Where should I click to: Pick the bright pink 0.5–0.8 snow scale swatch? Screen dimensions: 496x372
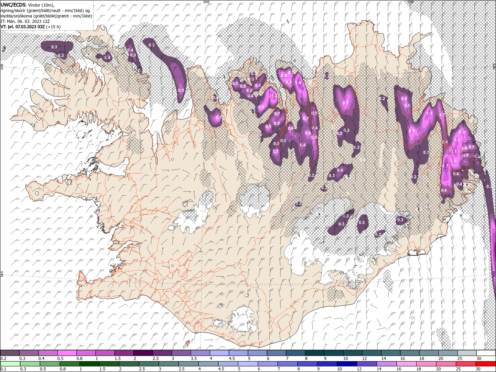(67, 353)
